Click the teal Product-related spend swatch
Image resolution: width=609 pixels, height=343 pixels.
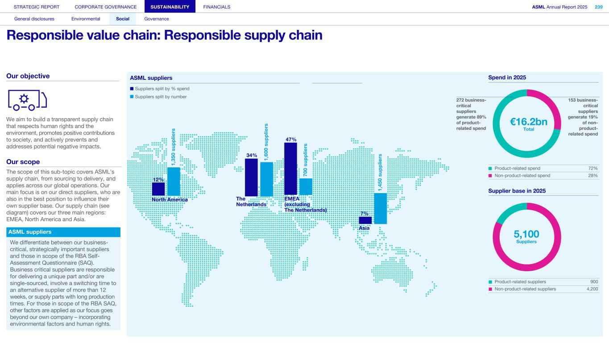[490, 169]
